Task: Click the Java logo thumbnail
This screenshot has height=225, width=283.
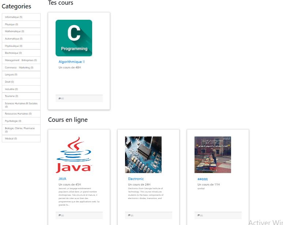Action: (x=74, y=155)
